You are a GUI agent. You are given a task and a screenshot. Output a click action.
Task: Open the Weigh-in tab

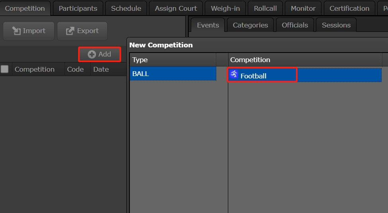[225, 8]
